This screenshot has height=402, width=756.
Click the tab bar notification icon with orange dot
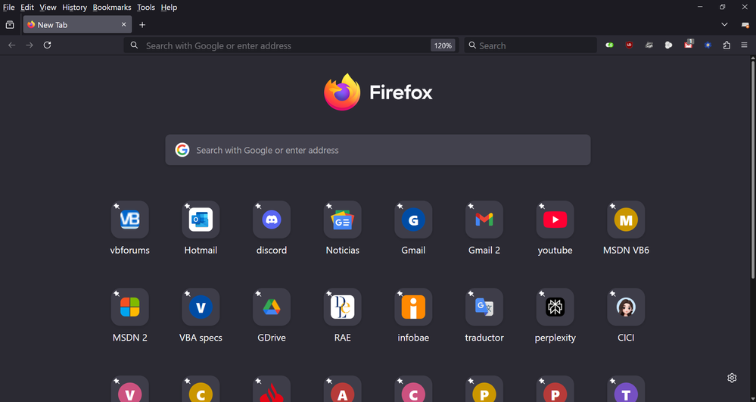[x=745, y=25]
